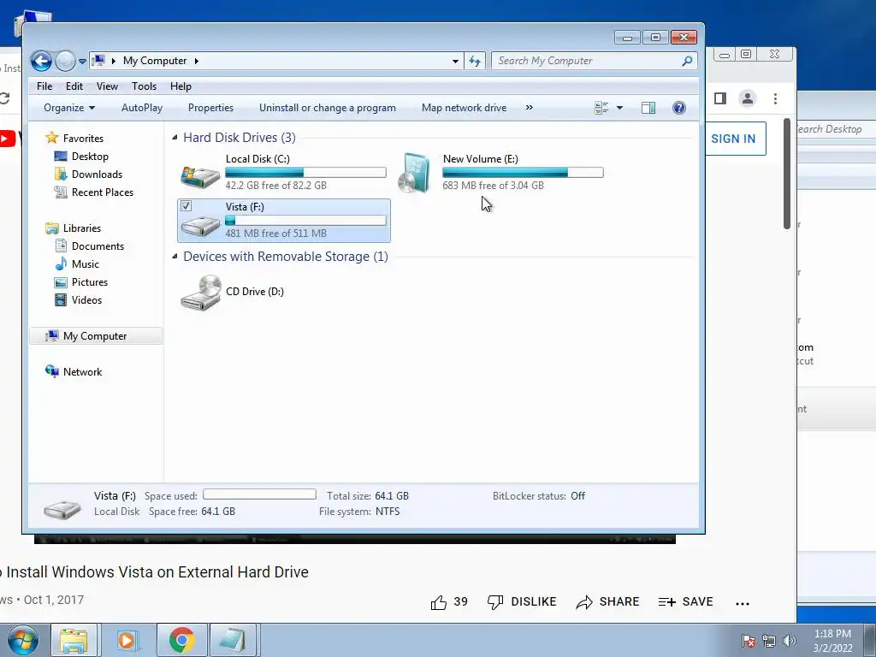Click the blue Help question icon
This screenshot has height=657, width=876.
[678, 108]
